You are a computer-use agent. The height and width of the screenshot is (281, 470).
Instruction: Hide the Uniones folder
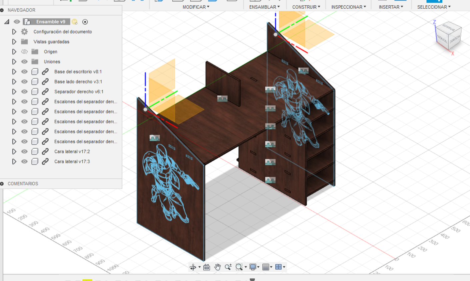tap(24, 62)
